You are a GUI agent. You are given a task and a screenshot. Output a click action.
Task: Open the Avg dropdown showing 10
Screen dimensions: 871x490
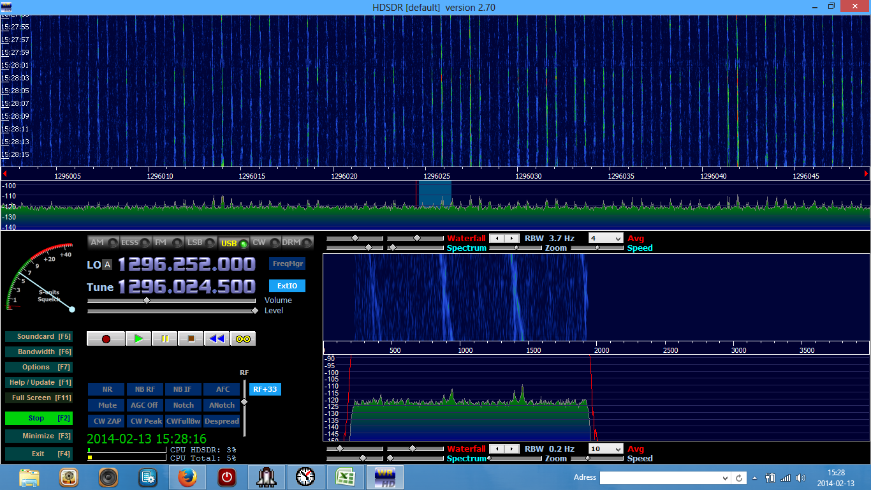click(606, 449)
